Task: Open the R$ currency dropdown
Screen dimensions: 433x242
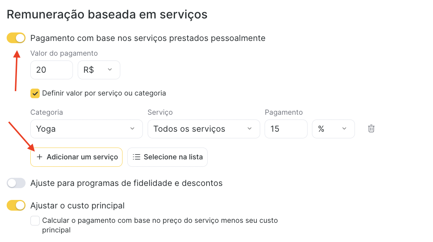Action: [x=99, y=70]
